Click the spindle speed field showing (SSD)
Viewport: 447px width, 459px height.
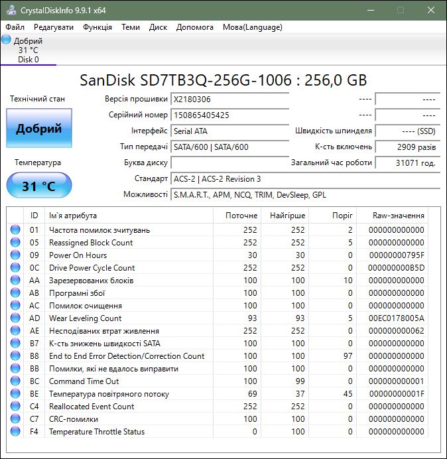[x=407, y=131]
